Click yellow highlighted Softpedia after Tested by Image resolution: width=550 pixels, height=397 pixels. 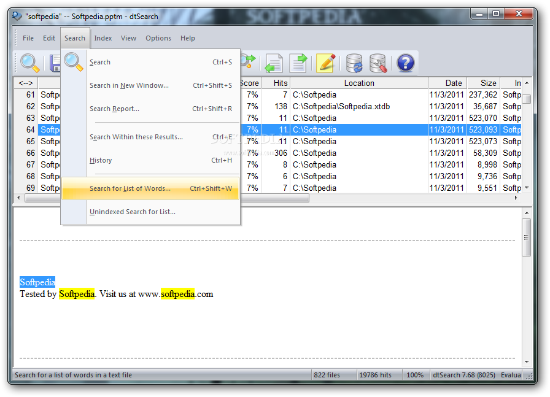tap(77, 294)
